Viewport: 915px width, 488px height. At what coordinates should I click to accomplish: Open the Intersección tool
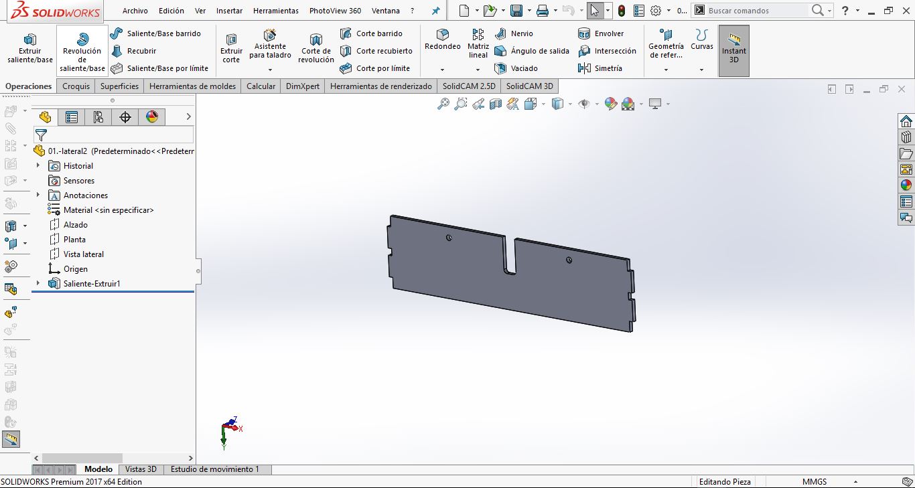click(607, 51)
